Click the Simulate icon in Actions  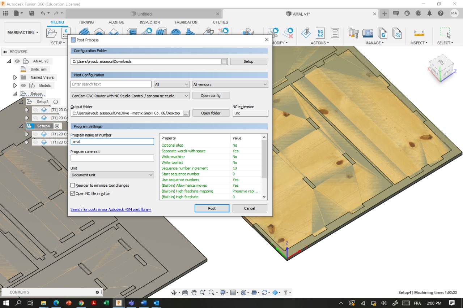(306, 33)
